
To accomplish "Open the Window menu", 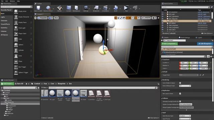I will (12, 1).
